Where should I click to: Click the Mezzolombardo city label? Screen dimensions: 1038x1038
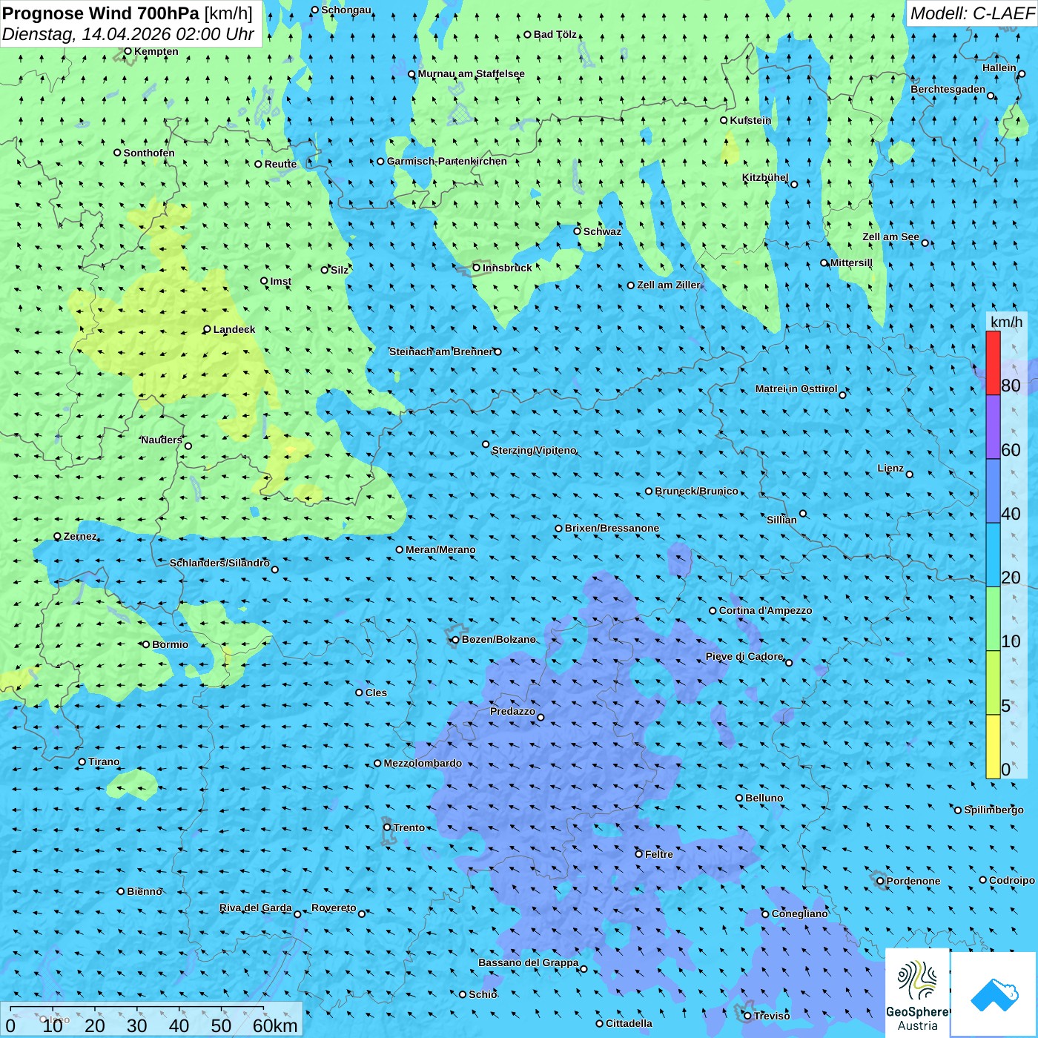pos(423,763)
